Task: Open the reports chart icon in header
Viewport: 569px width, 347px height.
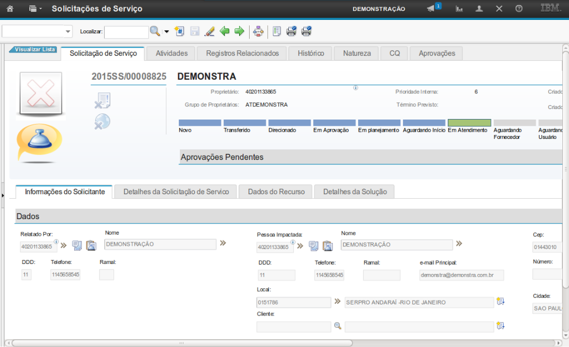Action: [x=459, y=9]
